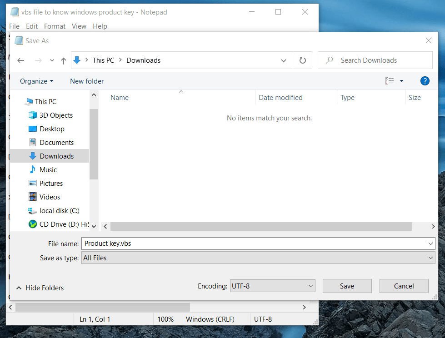Sort by the Name column header
445x338 pixels.
pyautogui.click(x=120, y=98)
